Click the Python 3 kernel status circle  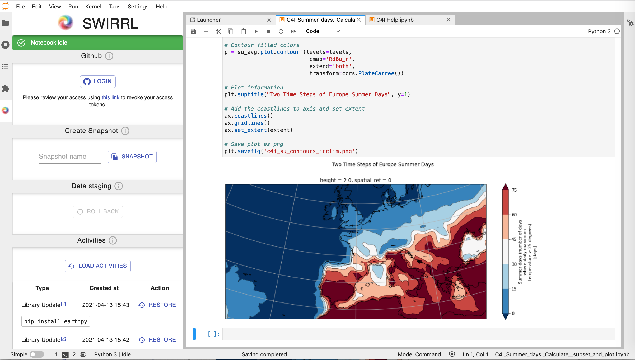(x=617, y=31)
